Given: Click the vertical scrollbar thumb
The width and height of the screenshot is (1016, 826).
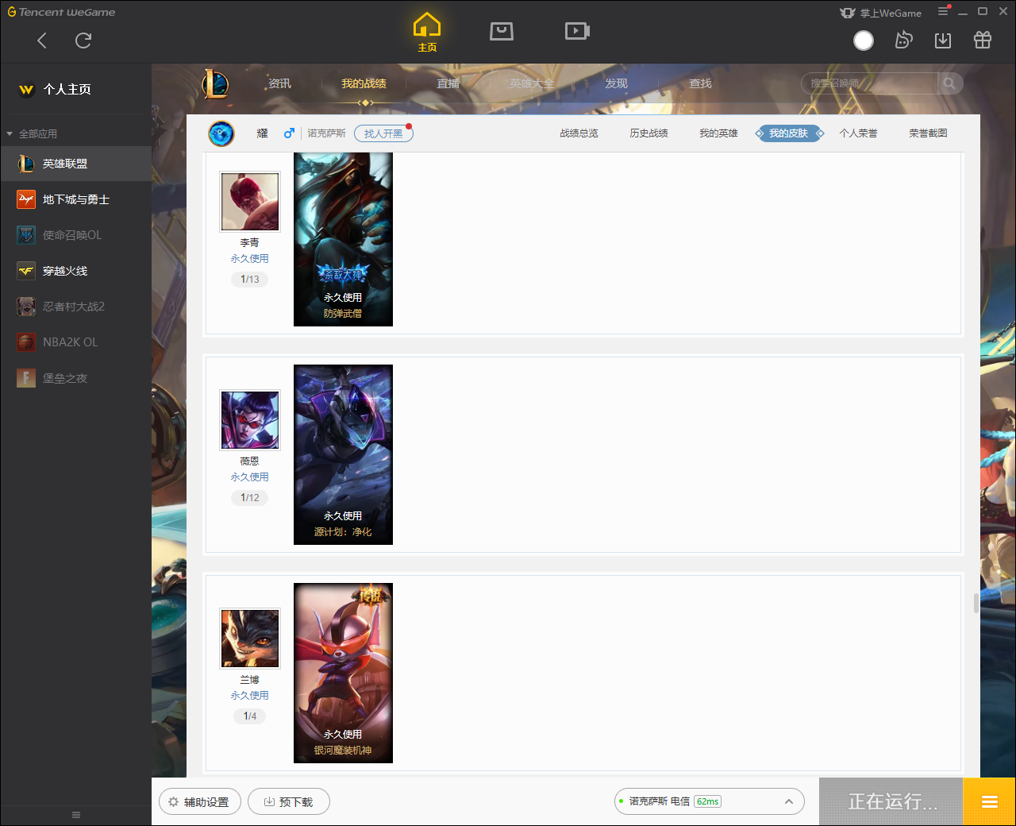Looking at the screenshot, I should coord(976,603).
